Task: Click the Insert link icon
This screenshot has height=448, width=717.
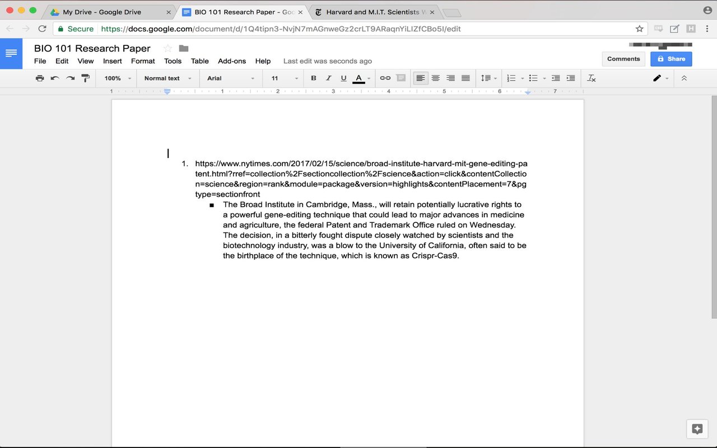Action: pyautogui.click(x=385, y=78)
